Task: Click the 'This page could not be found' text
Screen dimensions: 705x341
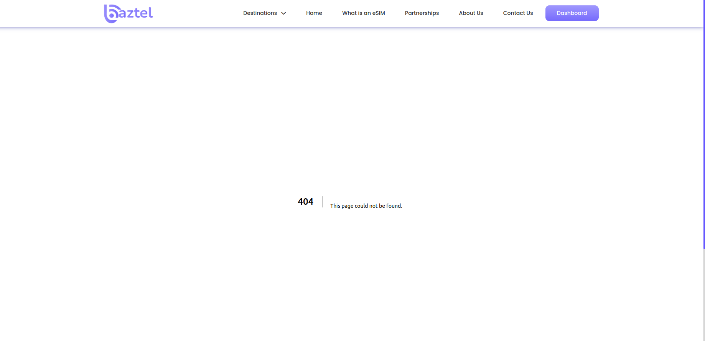Action: 366,206
